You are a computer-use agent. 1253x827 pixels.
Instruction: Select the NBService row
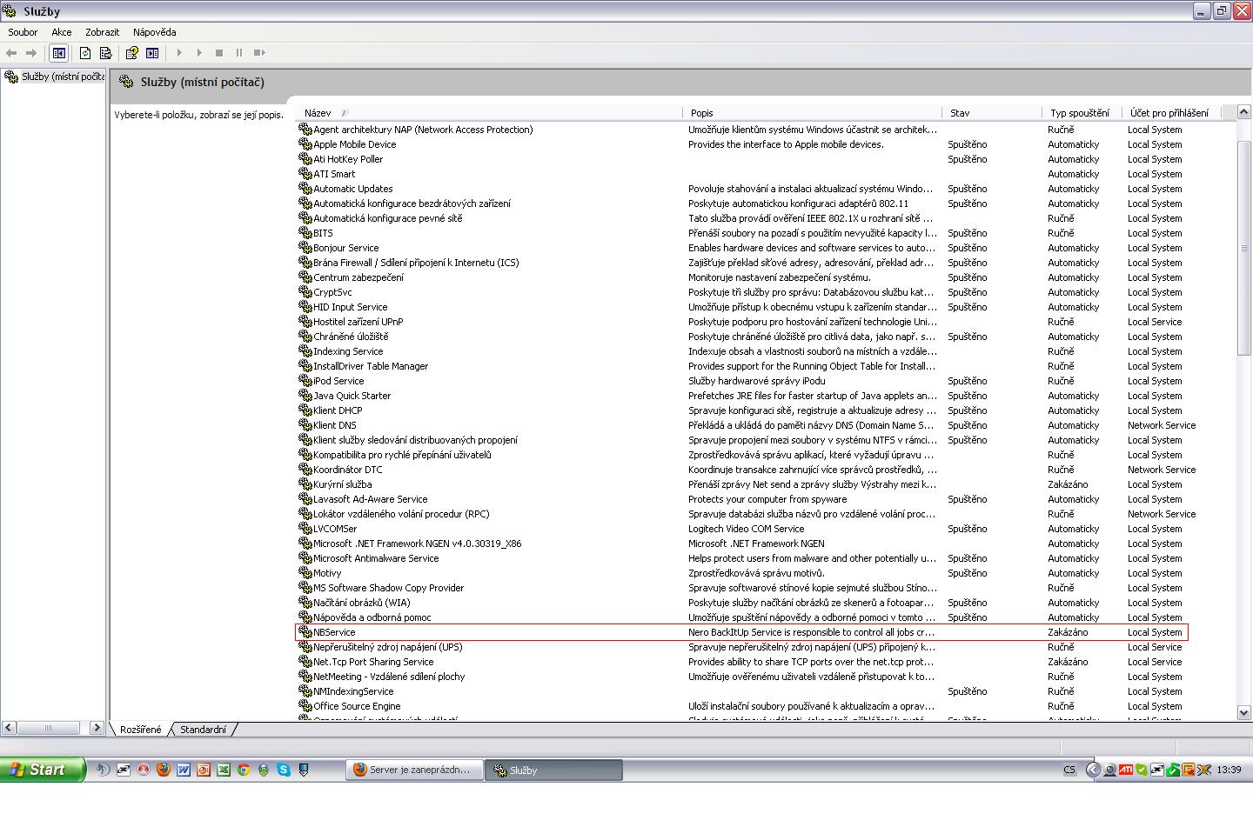pos(335,632)
